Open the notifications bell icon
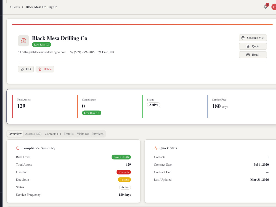 [x=265, y=7]
